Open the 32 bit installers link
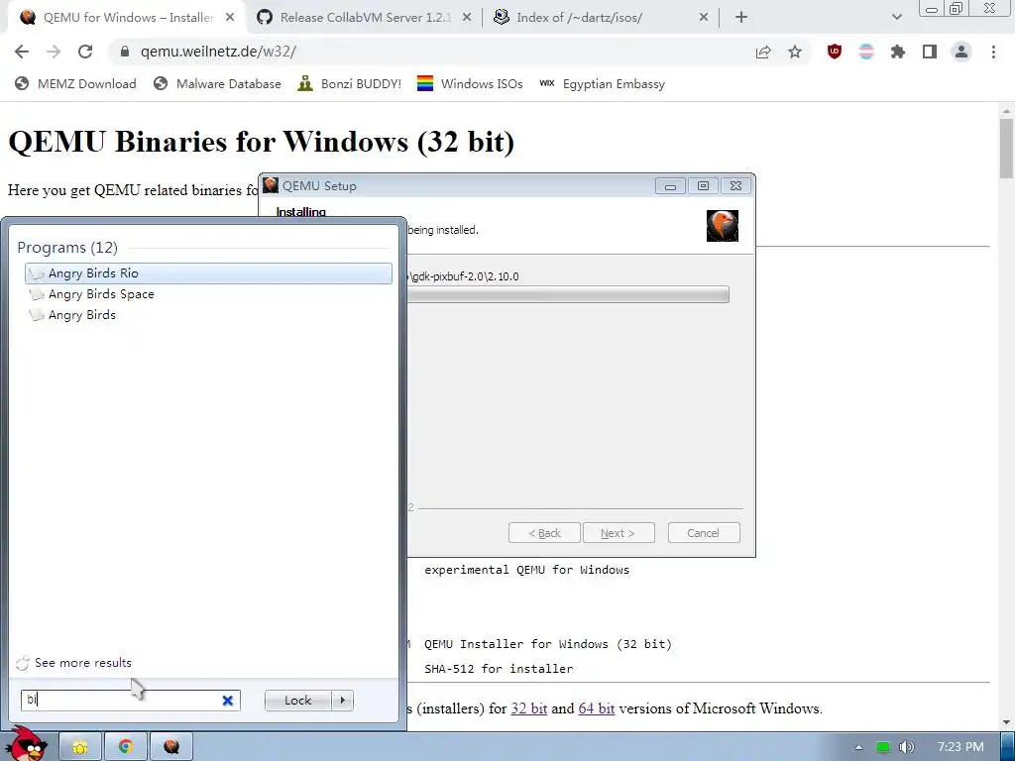1015x761 pixels. coord(529,708)
